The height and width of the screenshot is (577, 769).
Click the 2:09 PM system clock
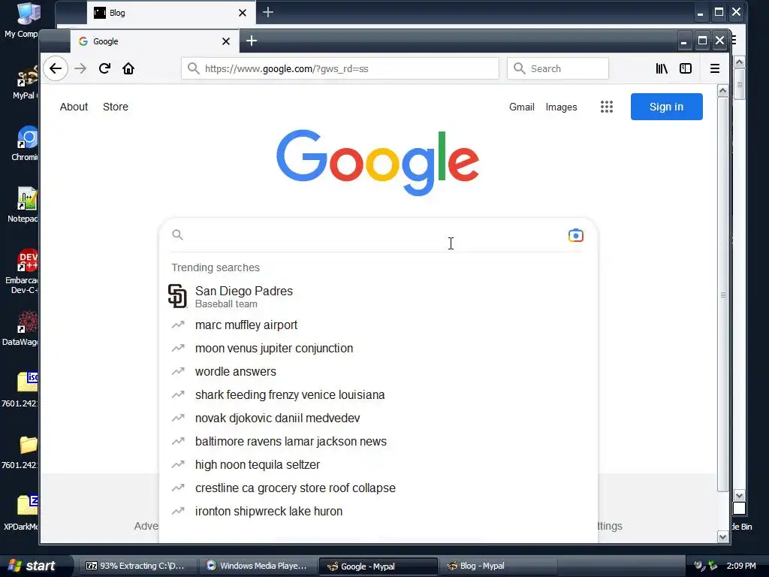pyautogui.click(x=741, y=566)
